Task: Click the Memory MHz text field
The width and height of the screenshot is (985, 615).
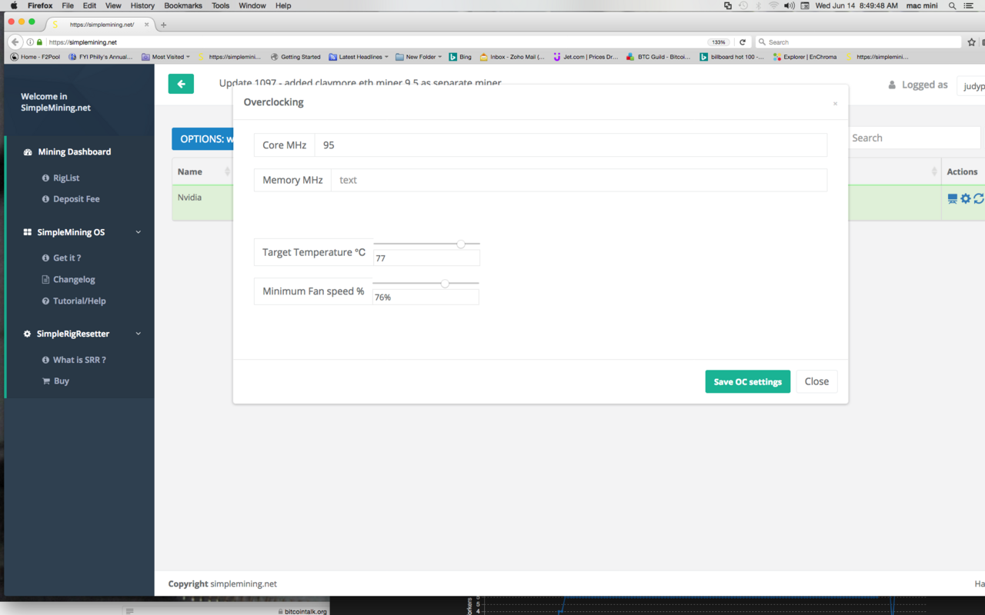Action: (579, 180)
